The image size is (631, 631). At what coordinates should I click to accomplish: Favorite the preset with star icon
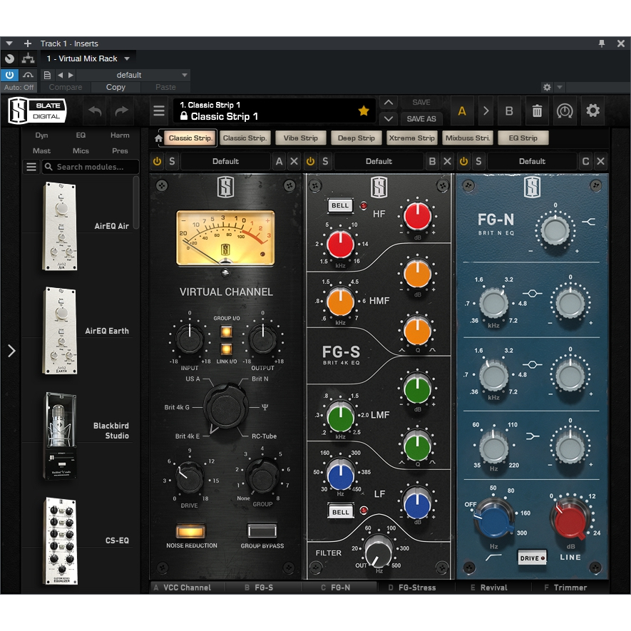(364, 111)
